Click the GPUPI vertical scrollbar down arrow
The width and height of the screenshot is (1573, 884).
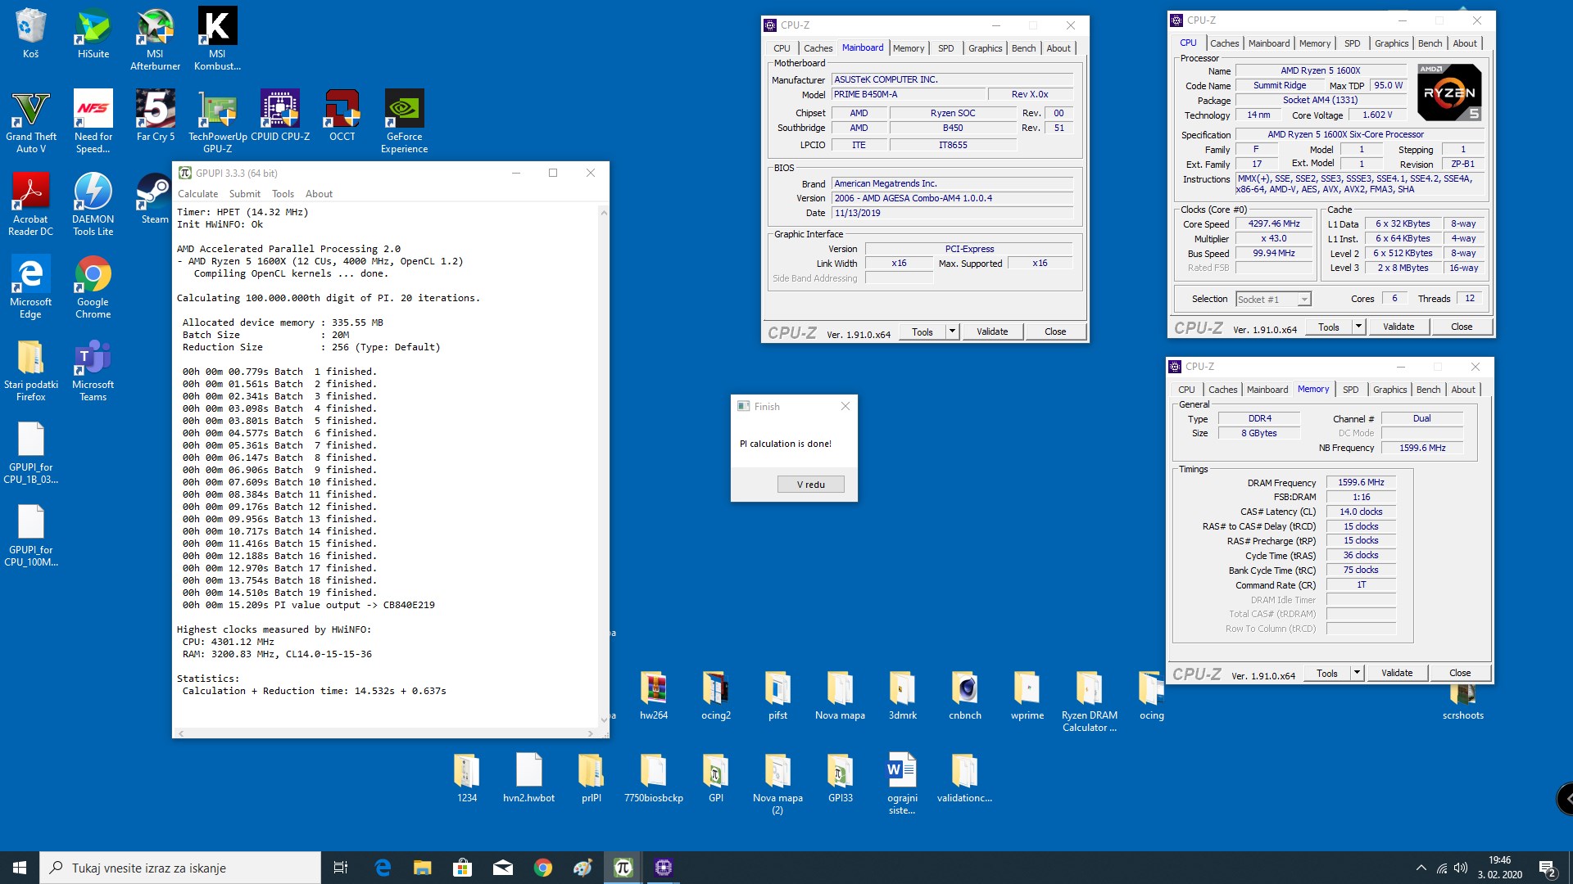(x=604, y=720)
